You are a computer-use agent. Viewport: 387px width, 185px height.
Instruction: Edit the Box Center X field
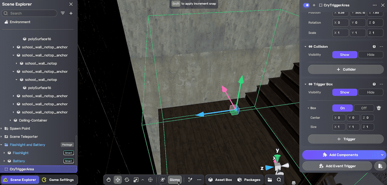pyautogui.click(x=339, y=117)
